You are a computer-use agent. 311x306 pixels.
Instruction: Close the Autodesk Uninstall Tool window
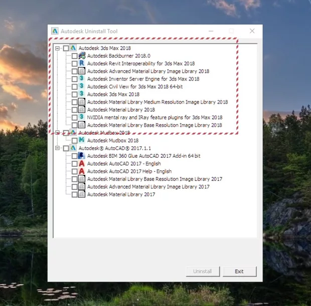coord(252,31)
